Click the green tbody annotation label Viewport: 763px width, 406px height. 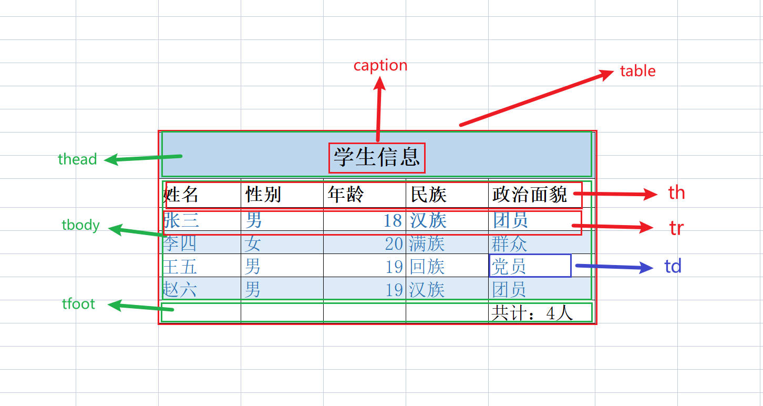tap(80, 225)
